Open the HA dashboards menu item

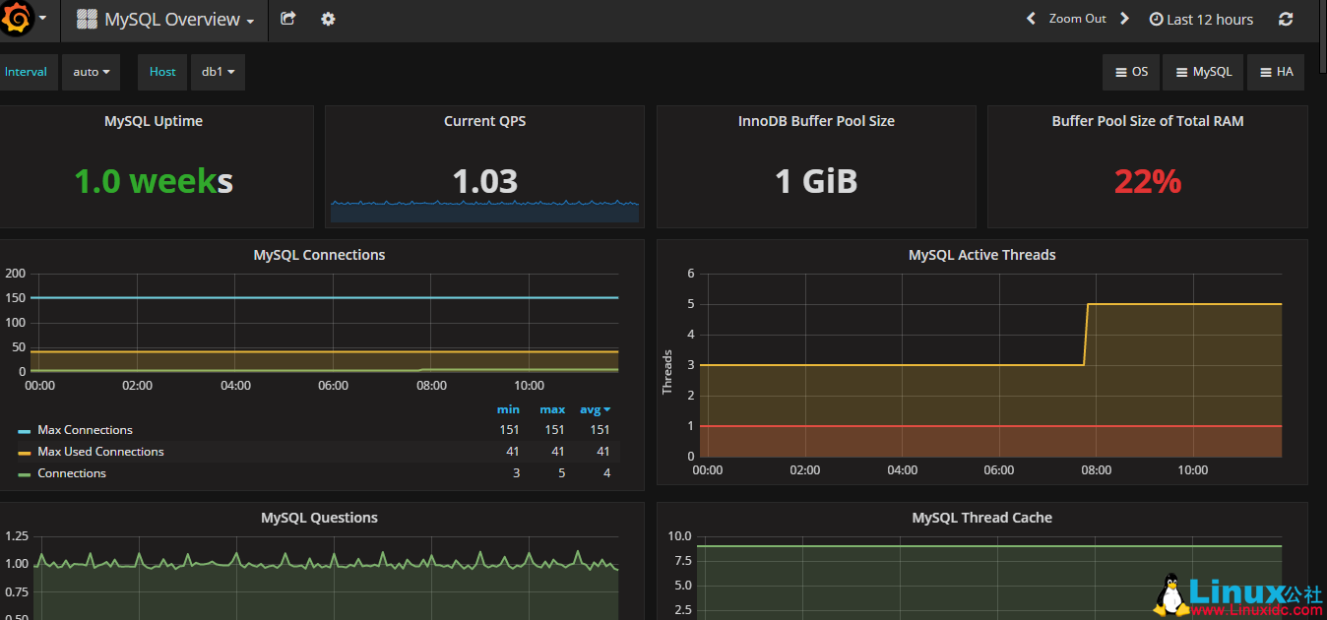click(x=1275, y=71)
